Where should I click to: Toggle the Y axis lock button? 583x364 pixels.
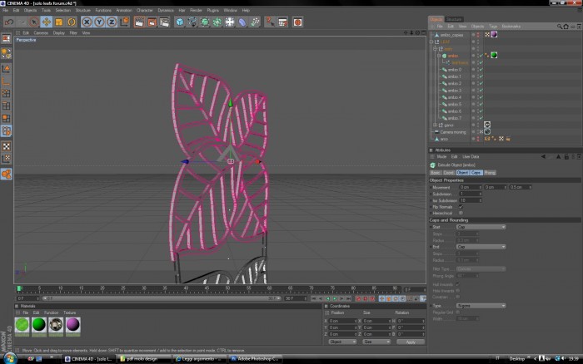(x=99, y=22)
